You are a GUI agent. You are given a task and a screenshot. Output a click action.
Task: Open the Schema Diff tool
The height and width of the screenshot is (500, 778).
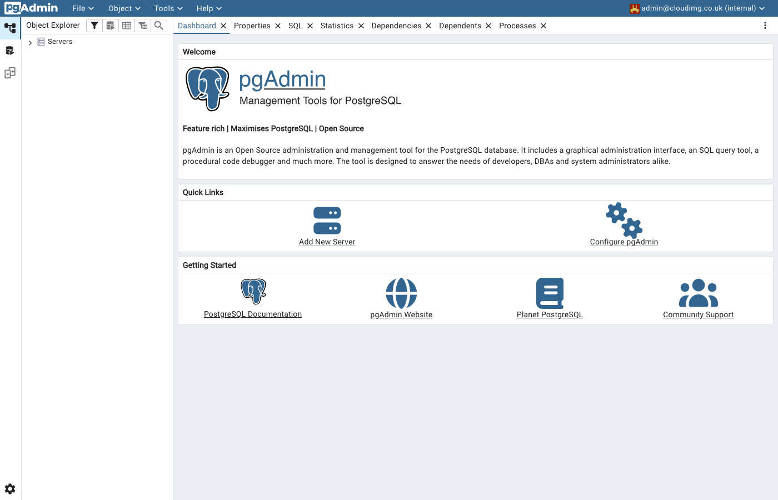(x=9, y=73)
